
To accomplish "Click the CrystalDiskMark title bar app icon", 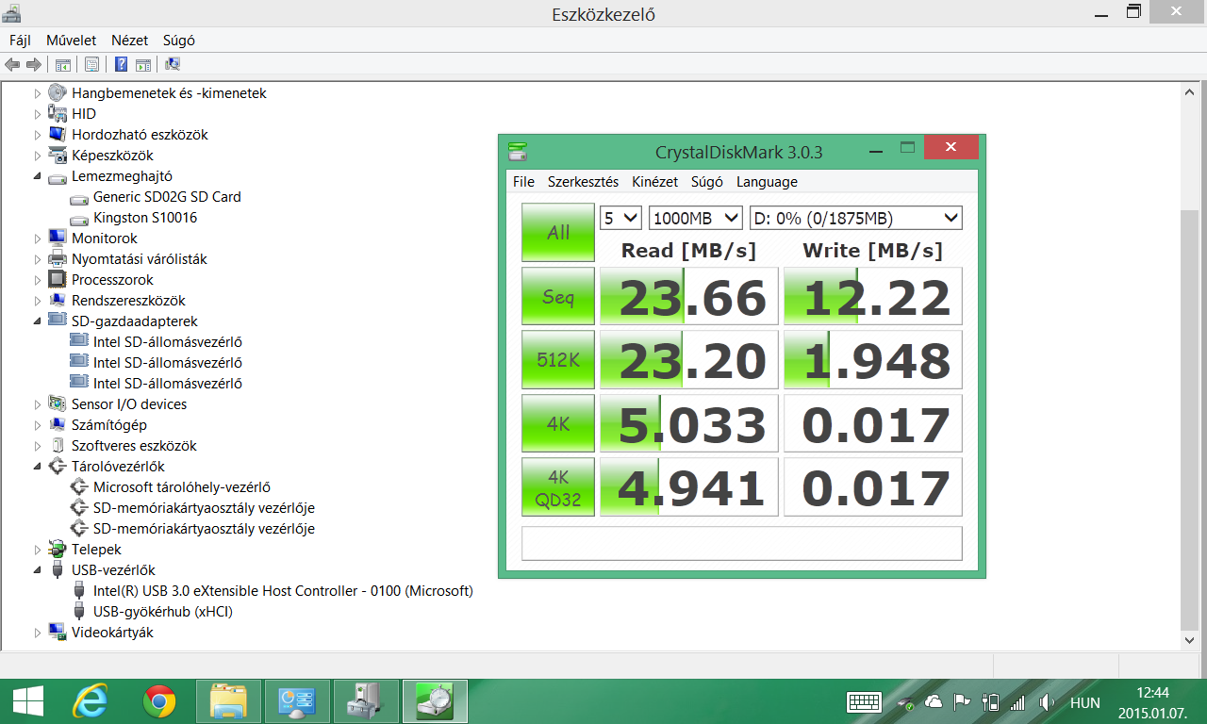I will pos(518,151).
